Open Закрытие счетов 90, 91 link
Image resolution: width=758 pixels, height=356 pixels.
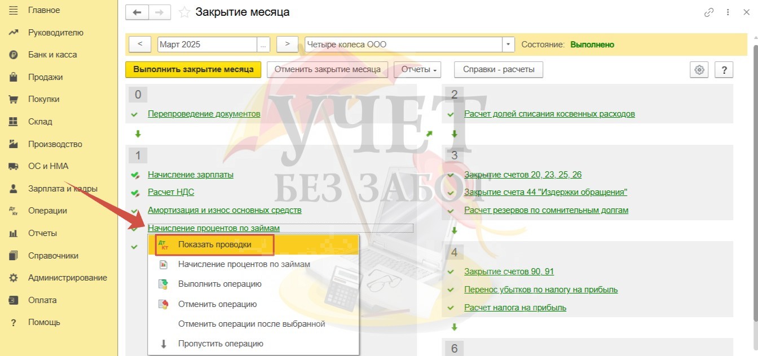[x=509, y=272]
